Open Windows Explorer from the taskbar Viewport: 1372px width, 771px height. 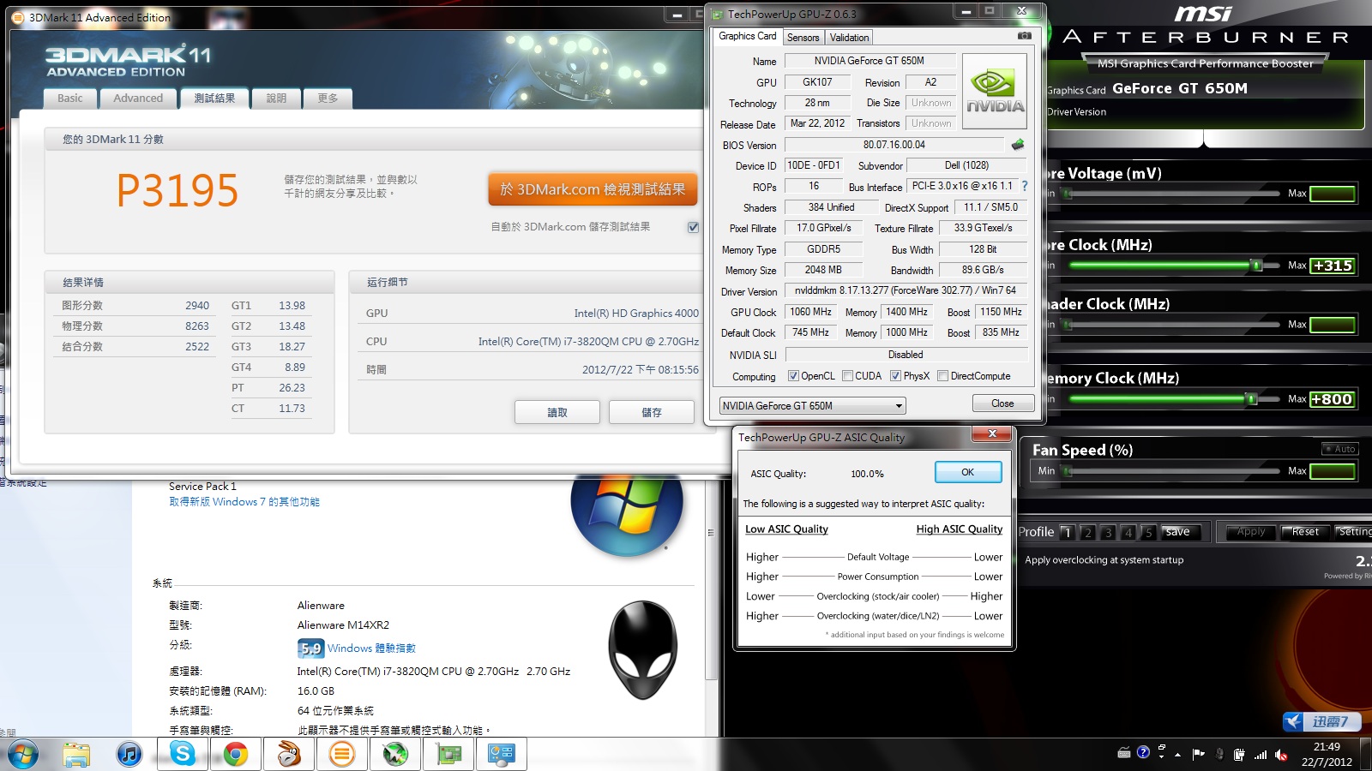(76, 755)
